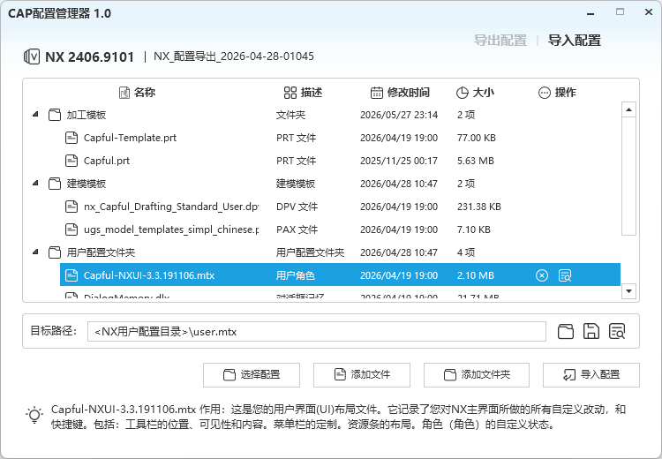
Task: Click the 添加文件夹 button
Action: [x=477, y=375]
